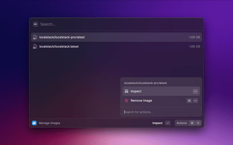Focus the Search for actions field

click(x=160, y=112)
